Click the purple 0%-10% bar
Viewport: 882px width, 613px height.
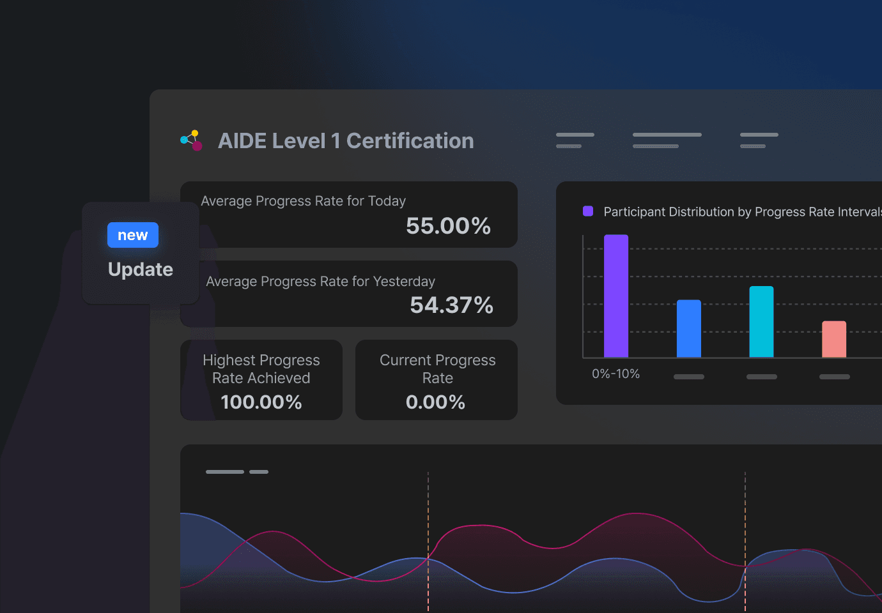tap(616, 296)
